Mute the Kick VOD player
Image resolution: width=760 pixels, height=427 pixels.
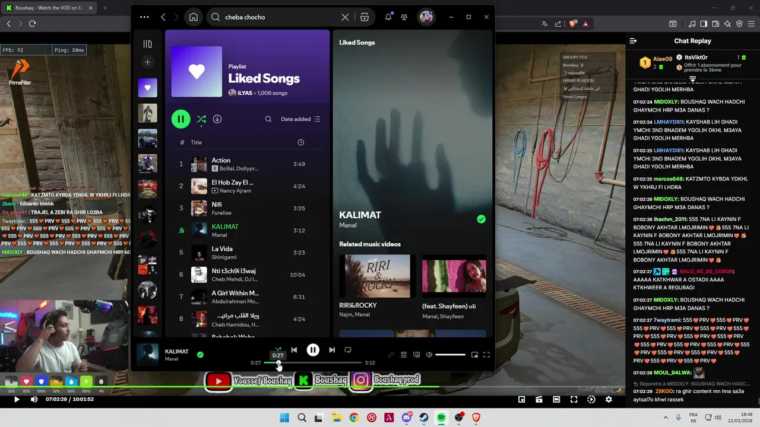pos(34,400)
